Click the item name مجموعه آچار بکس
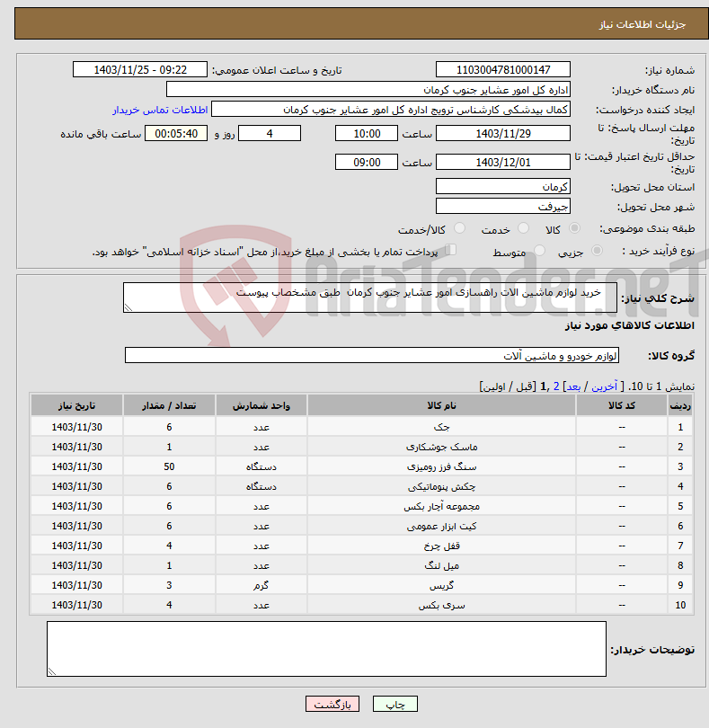 [x=441, y=506]
